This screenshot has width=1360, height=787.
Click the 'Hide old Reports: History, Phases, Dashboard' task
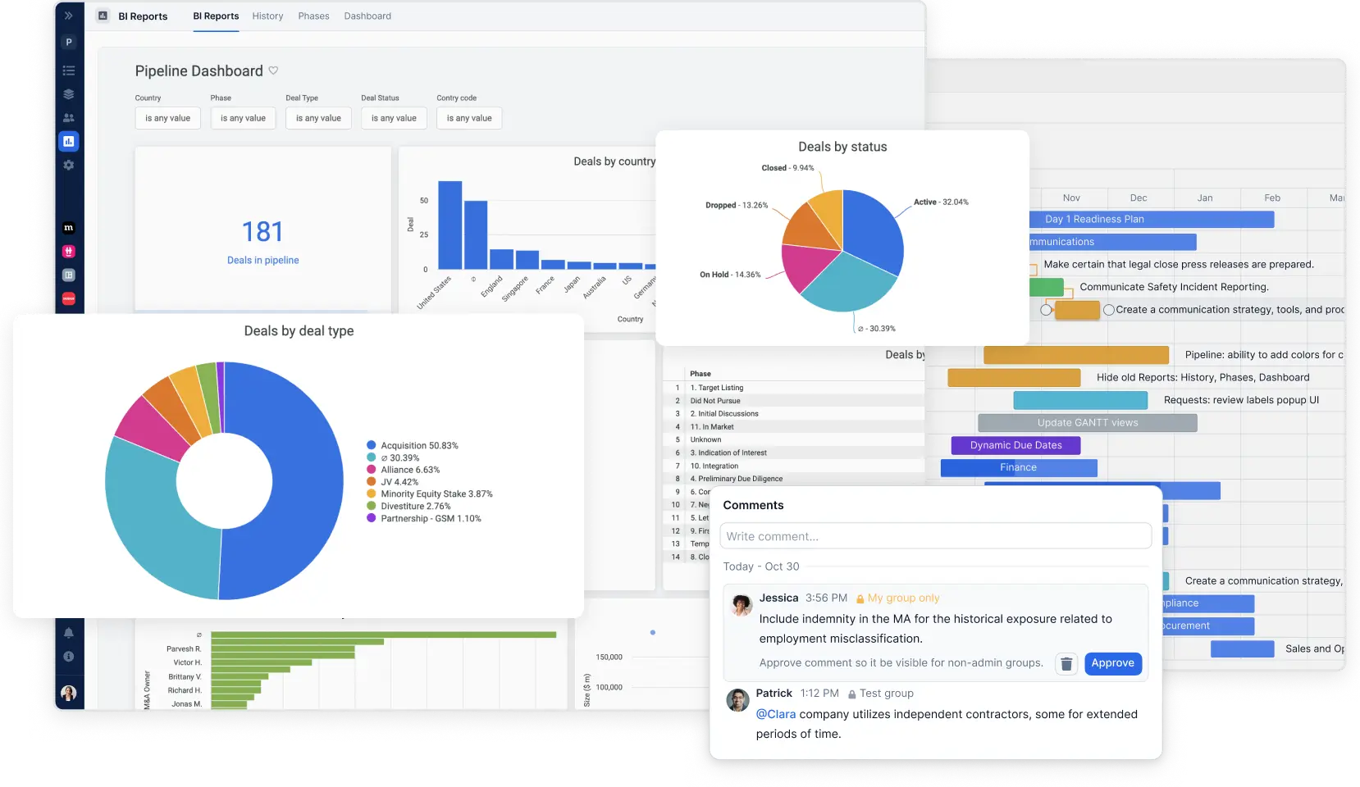pos(1203,378)
